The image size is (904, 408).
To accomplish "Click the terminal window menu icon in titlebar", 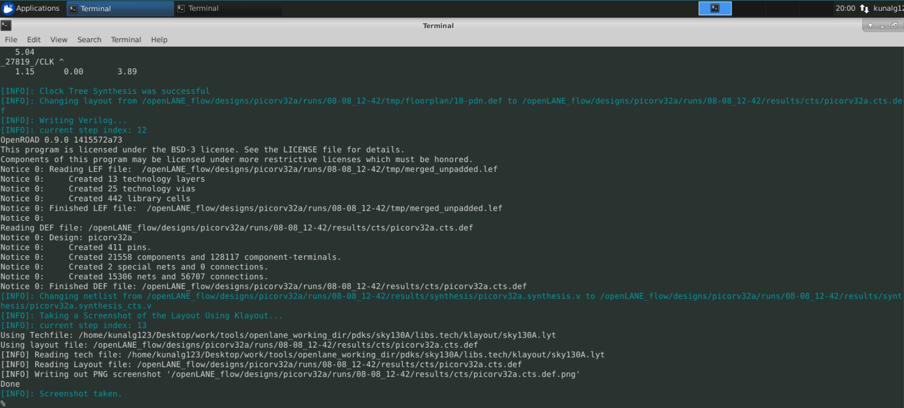I will (x=6, y=25).
